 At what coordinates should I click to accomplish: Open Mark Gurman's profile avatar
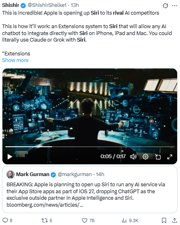pyautogui.click(x=11, y=174)
